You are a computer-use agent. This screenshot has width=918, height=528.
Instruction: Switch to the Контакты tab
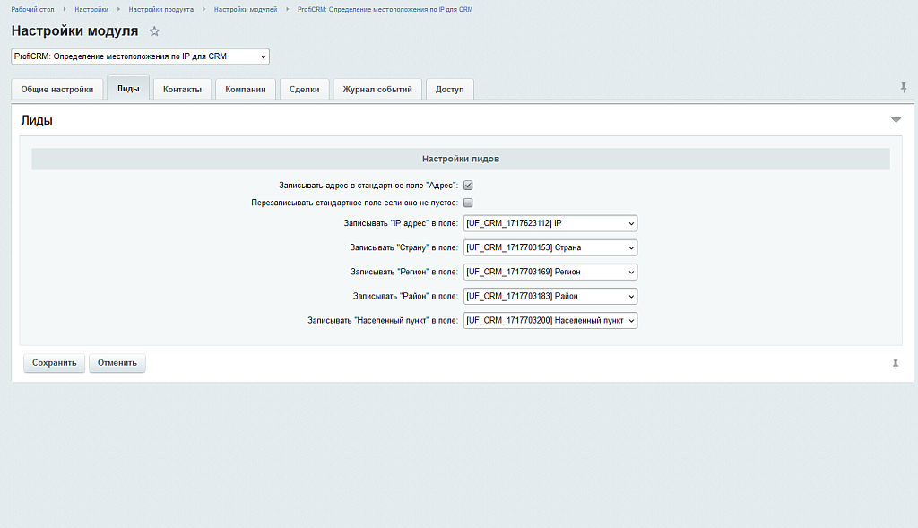click(182, 89)
